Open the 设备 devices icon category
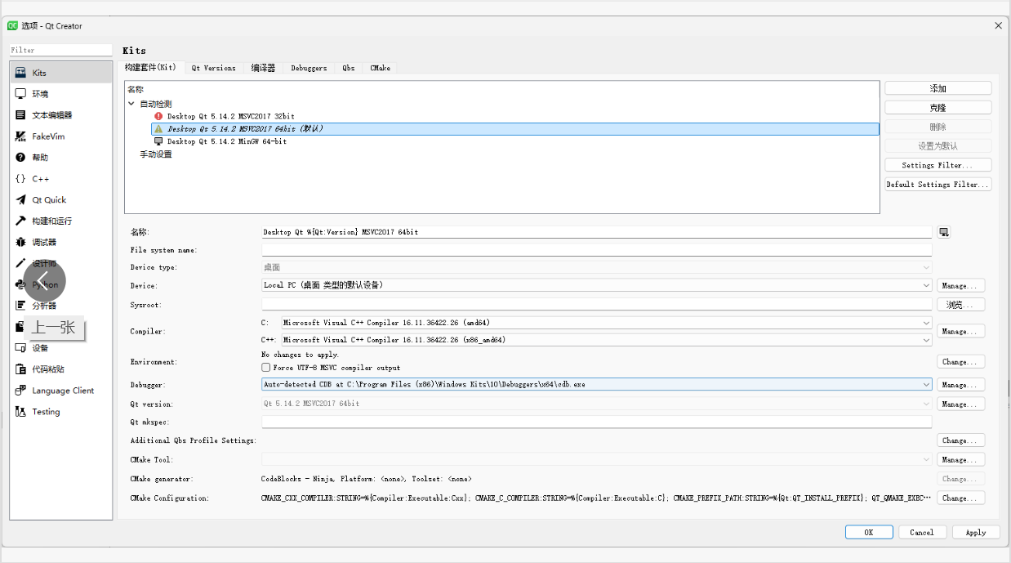The width and height of the screenshot is (1011, 563). point(20,348)
